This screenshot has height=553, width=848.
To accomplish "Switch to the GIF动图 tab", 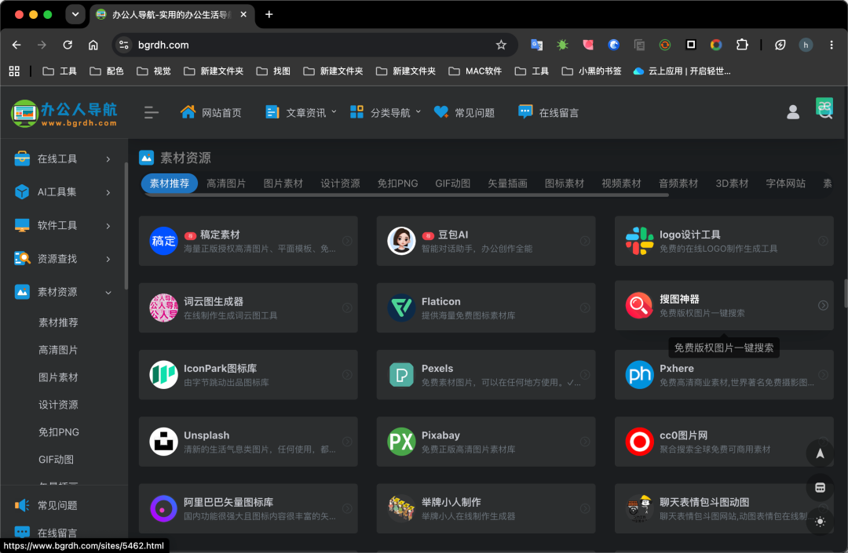I will tap(453, 184).
